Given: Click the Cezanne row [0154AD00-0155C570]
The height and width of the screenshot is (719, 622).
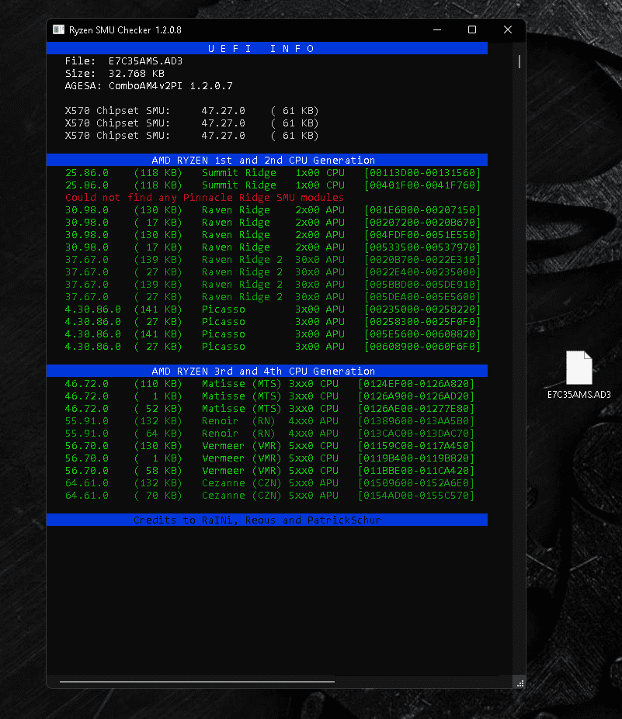Looking at the screenshot, I should [x=269, y=495].
